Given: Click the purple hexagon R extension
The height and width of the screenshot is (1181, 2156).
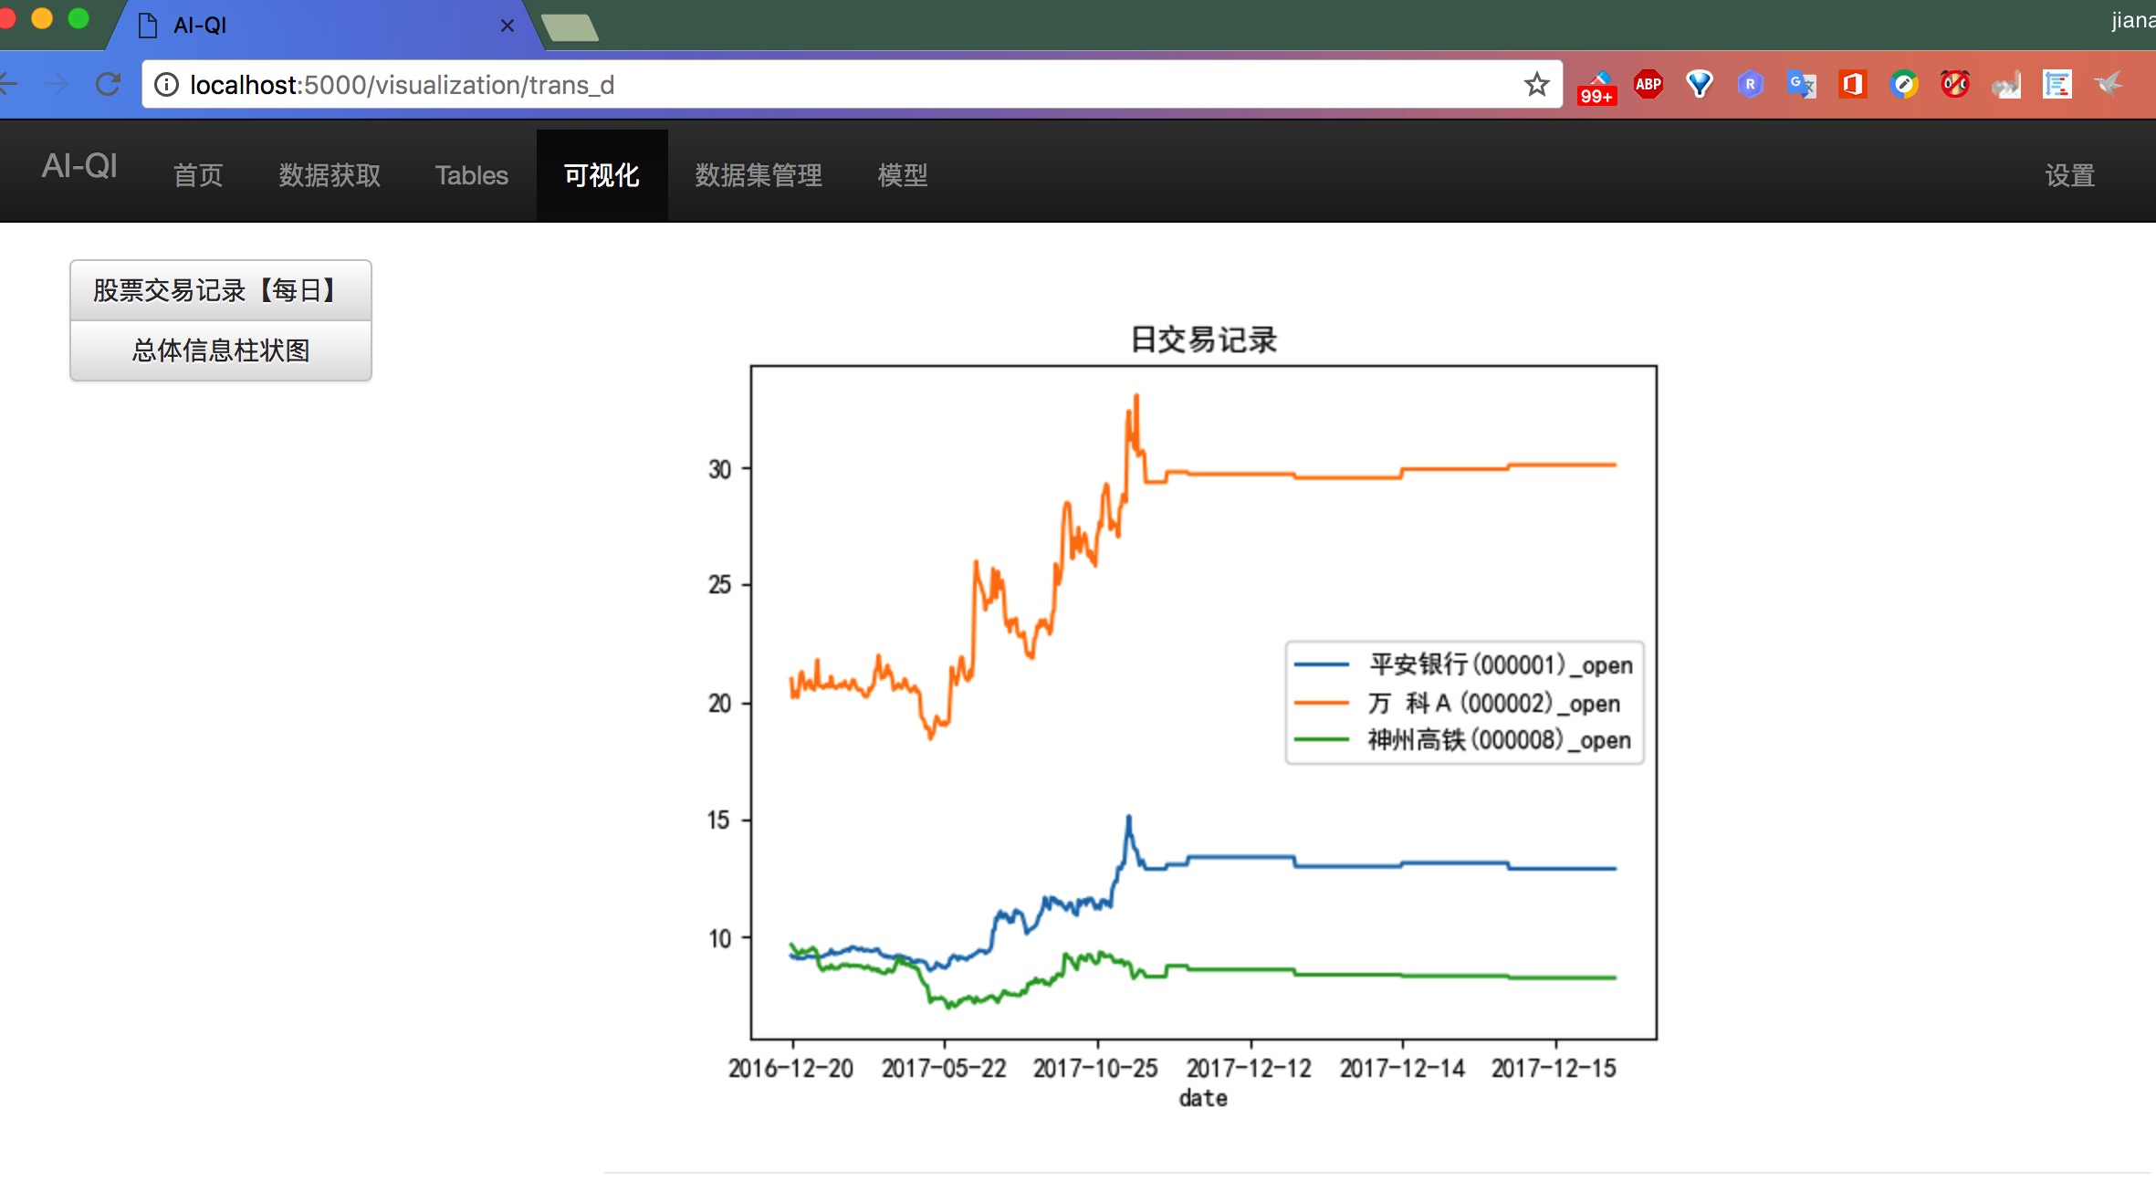Looking at the screenshot, I should [1750, 85].
